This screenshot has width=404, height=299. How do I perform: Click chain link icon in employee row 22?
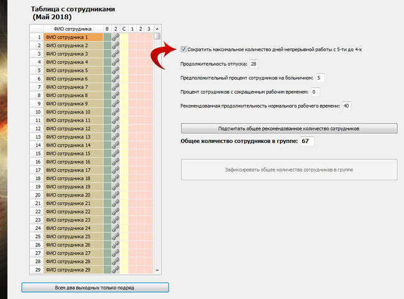pyautogui.click(x=116, y=211)
